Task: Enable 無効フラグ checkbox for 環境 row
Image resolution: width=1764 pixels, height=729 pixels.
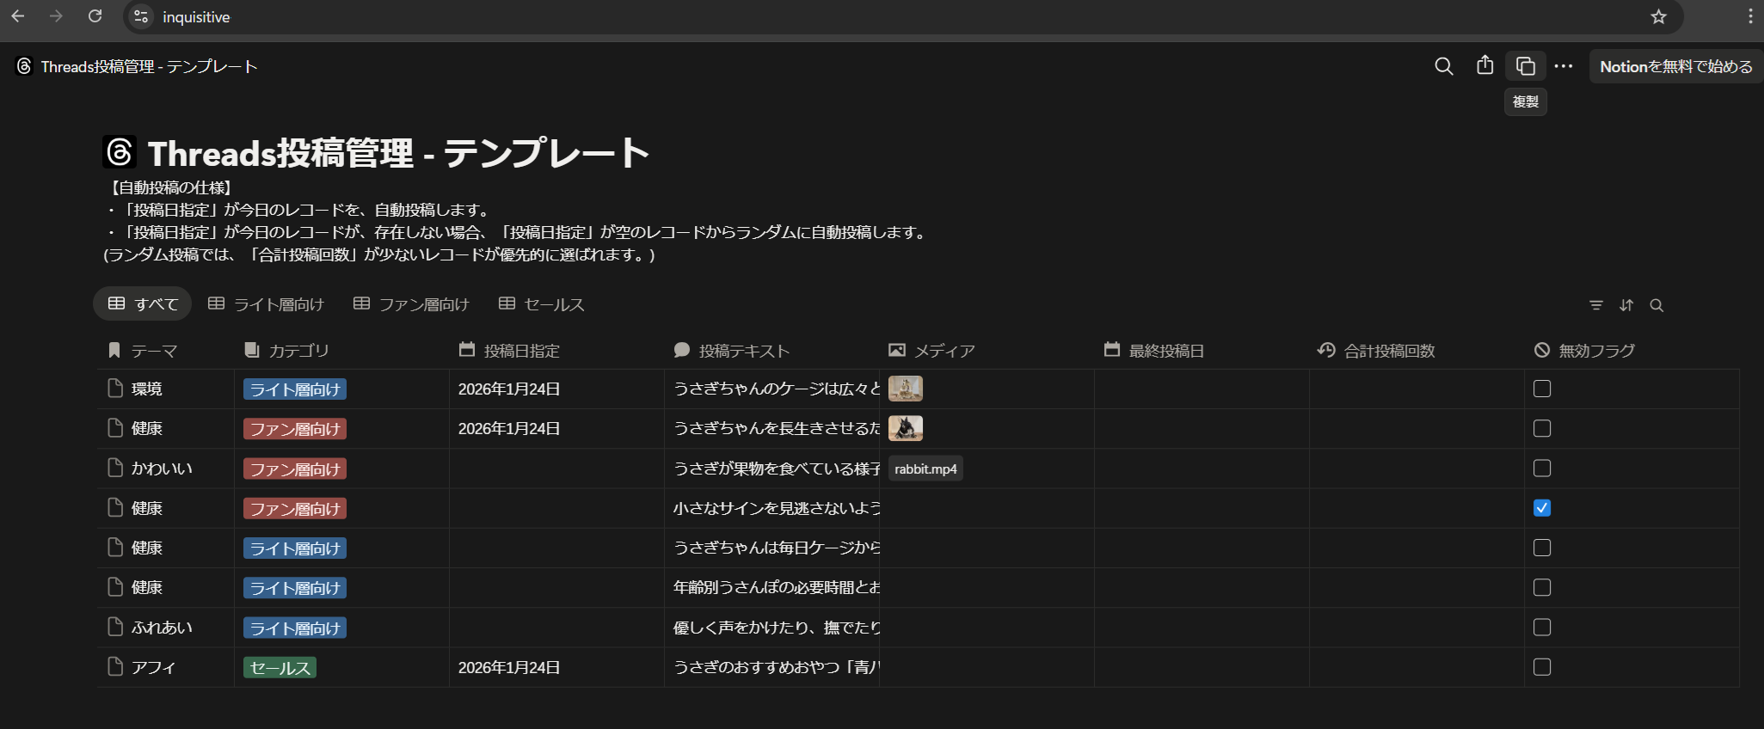Action: point(1542,389)
